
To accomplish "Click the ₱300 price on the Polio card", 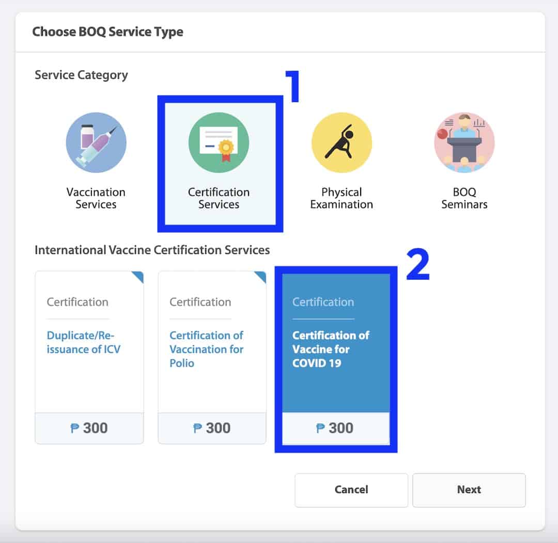I will pos(212,428).
